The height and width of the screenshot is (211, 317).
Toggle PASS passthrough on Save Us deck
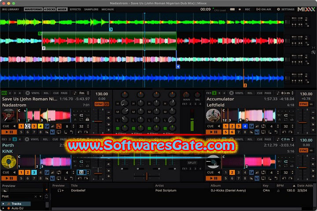coord(64,93)
